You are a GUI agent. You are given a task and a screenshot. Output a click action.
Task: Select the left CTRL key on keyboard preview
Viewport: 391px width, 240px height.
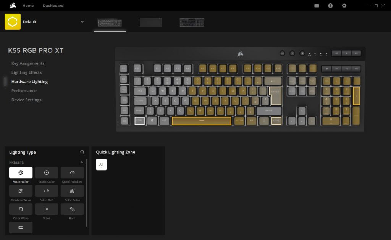click(x=140, y=121)
